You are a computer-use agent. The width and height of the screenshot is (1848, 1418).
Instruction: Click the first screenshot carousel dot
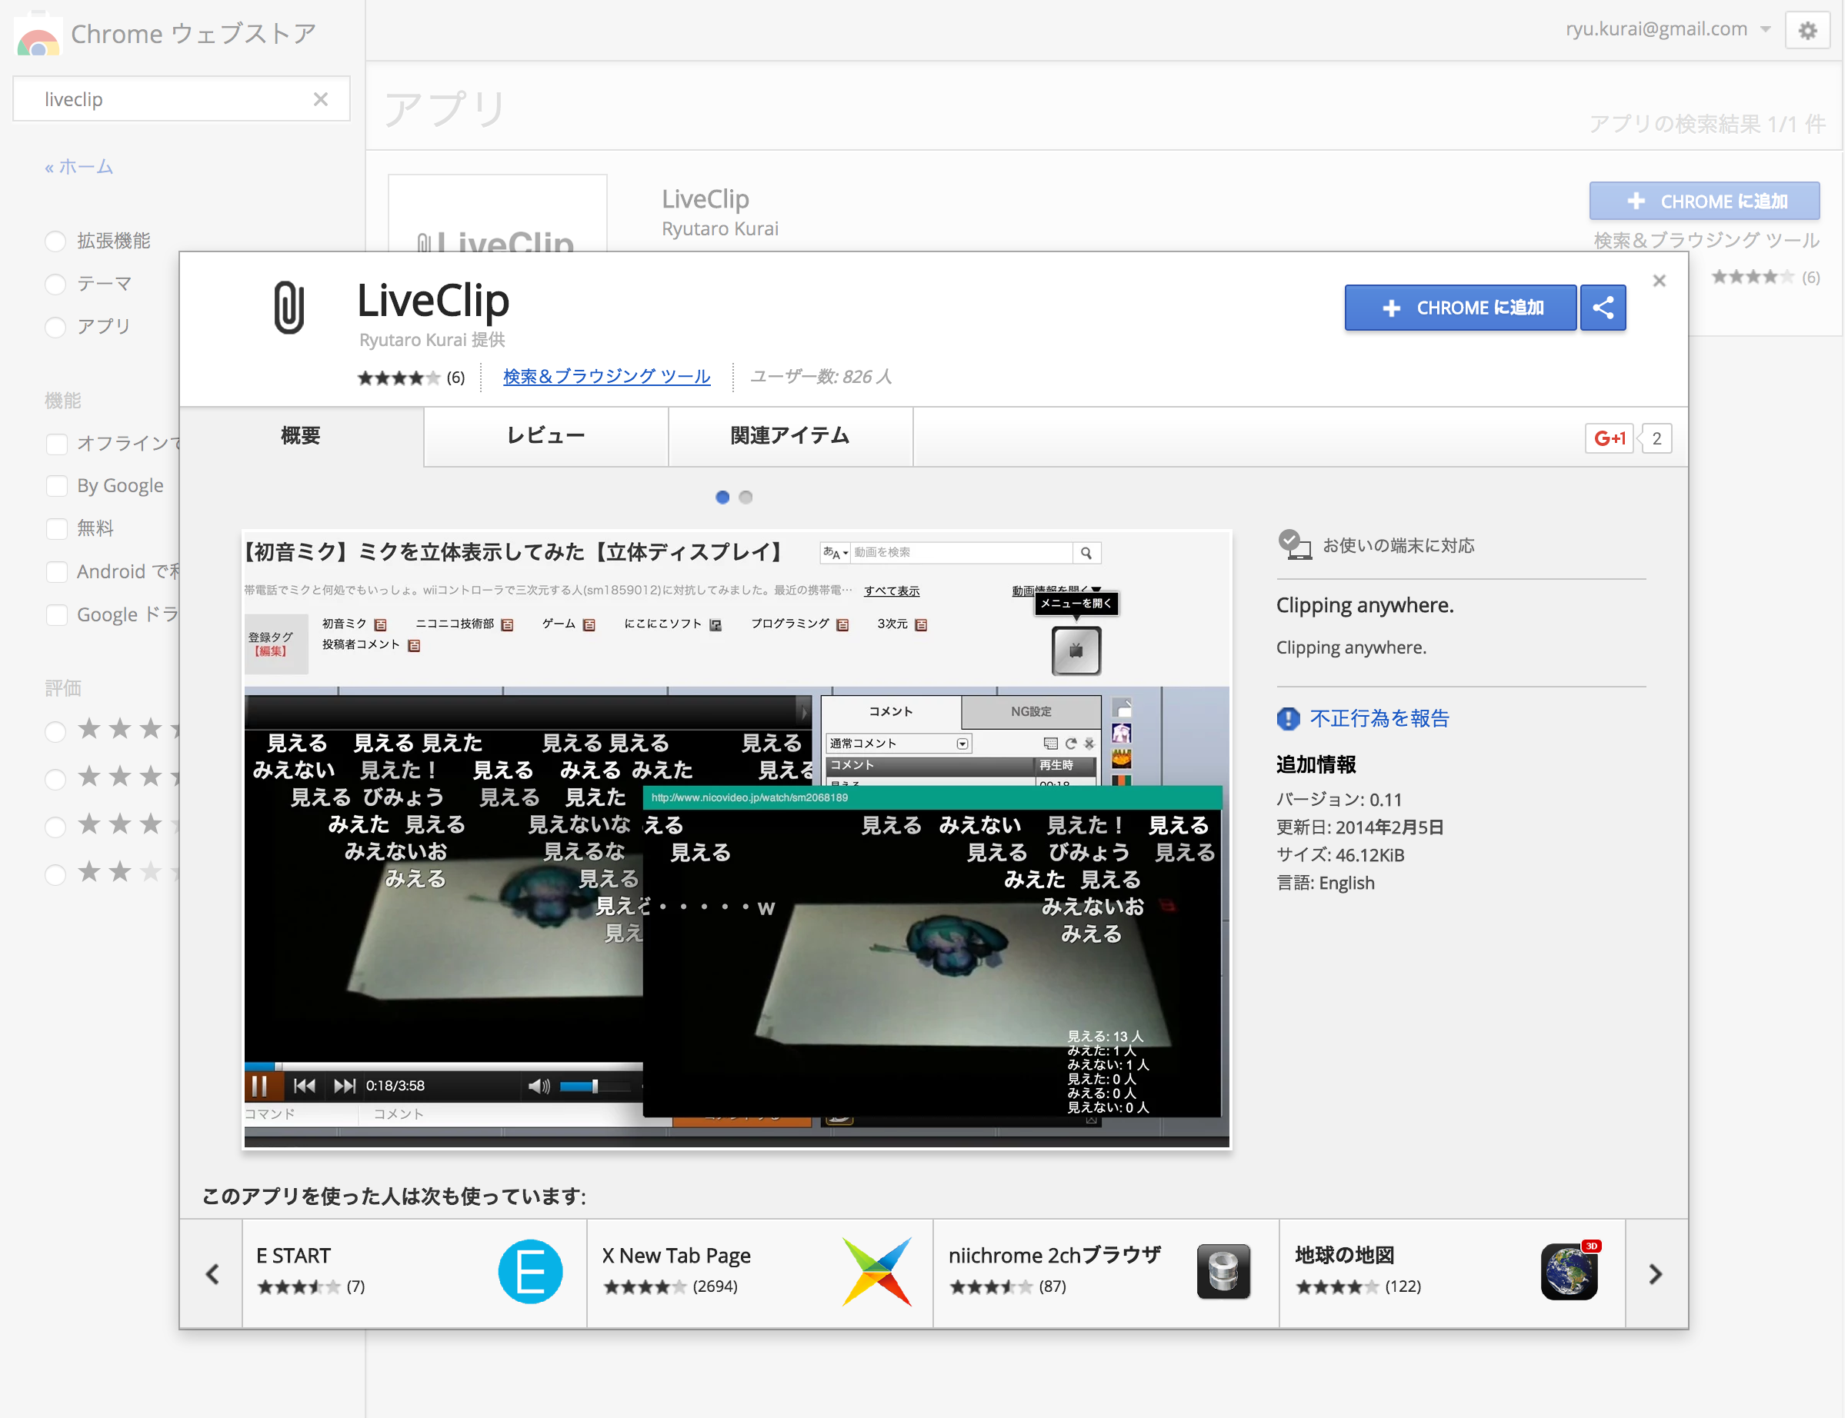click(723, 498)
